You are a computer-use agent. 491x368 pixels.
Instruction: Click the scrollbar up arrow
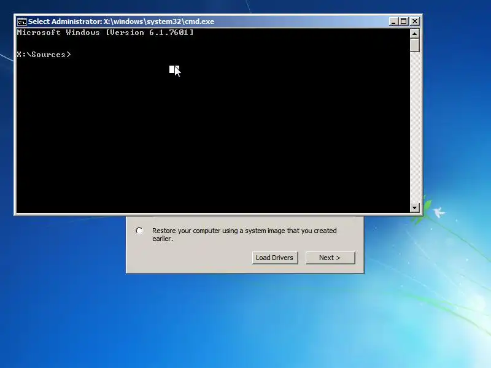[x=415, y=34]
